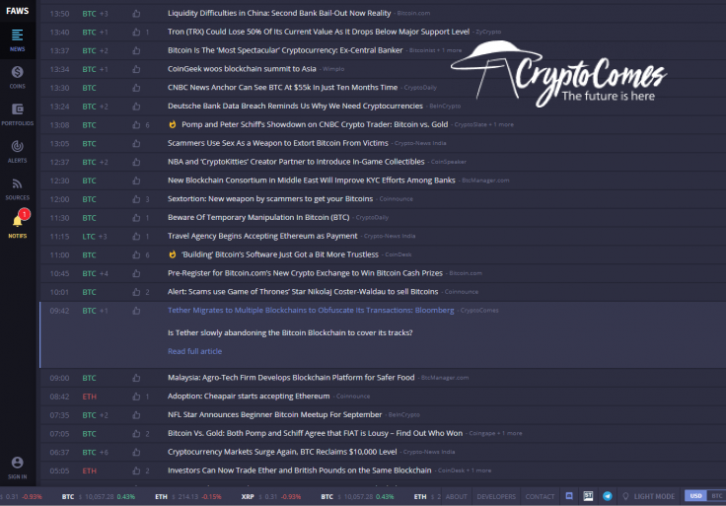Click the CoinSpeaker source label
Screen dimensions: 726x506
tap(448, 162)
